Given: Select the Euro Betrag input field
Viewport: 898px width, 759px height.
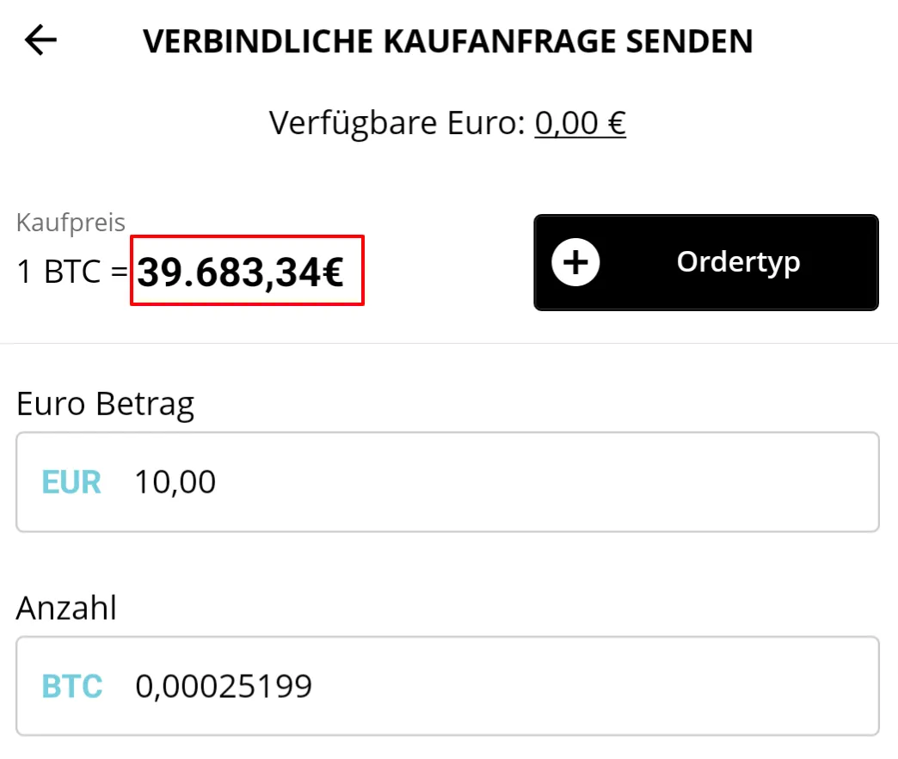Looking at the screenshot, I should tap(447, 481).
